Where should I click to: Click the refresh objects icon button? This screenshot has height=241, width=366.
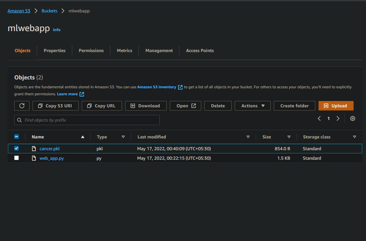(22, 106)
